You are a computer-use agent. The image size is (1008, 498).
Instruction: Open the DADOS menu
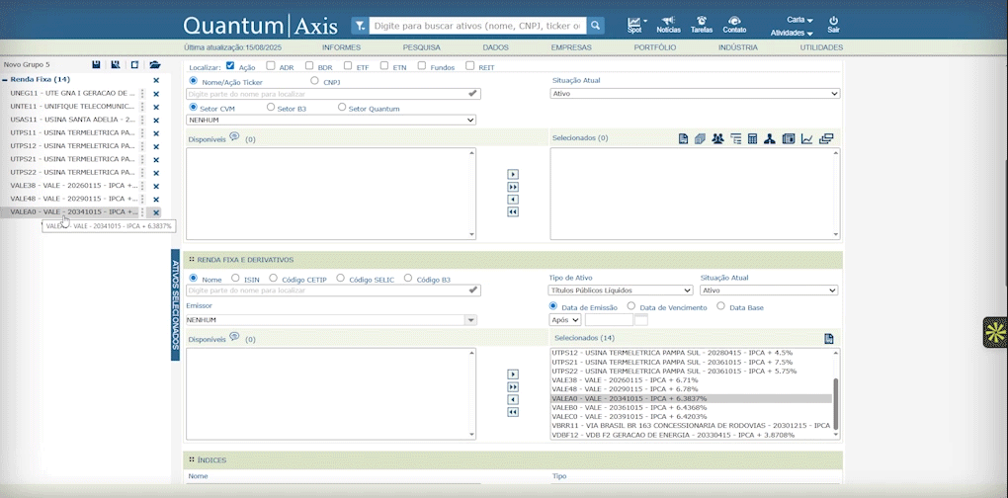[x=496, y=47]
